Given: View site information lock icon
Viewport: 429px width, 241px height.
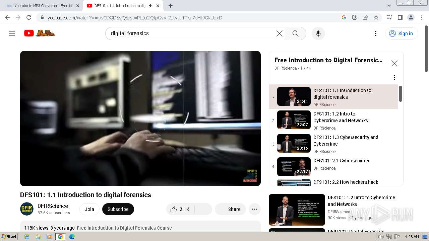Looking at the screenshot, I should 42,17.
